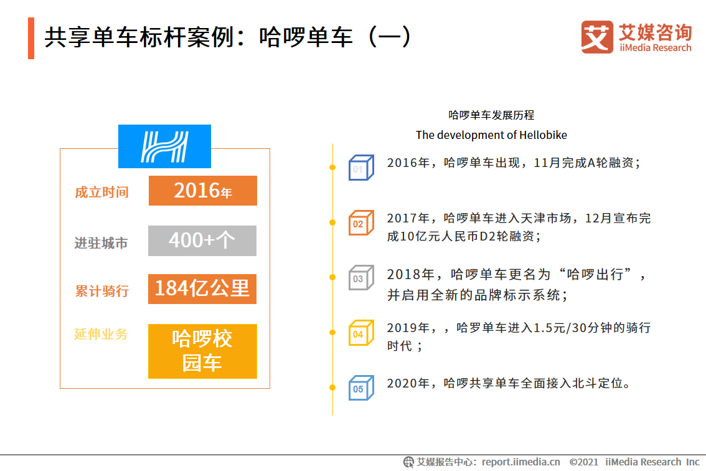Select the blue 01 cube icon
Image resolution: width=706 pixels, height=471 pixels.
tap(361, 168)
